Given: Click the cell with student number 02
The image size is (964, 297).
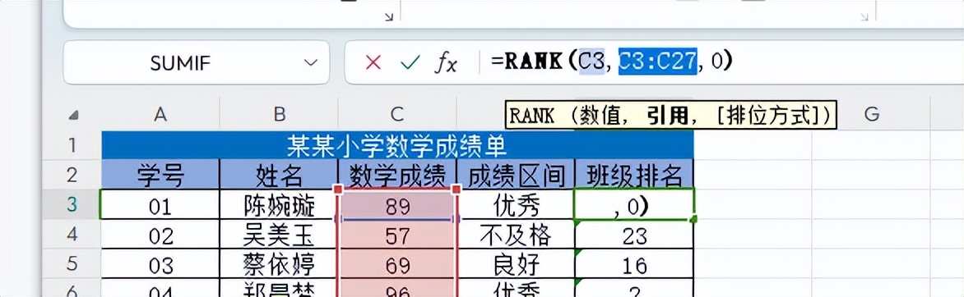Looking at the screenshot, I should point(160,235).
